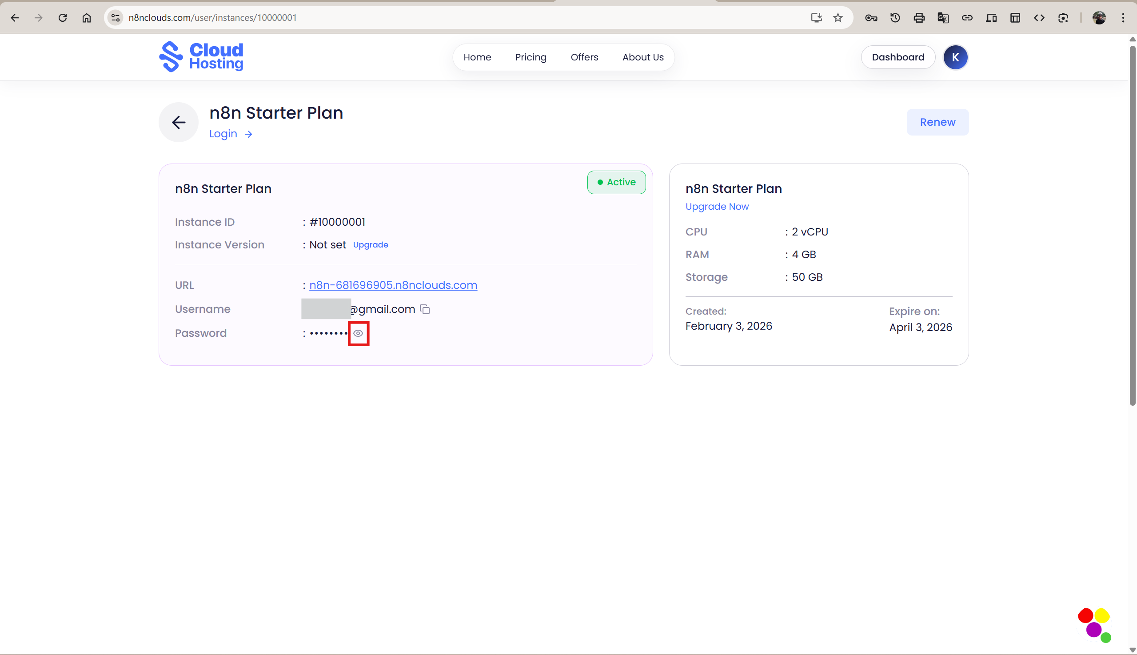The height and width of the screenshot is (655, 1137).
Task: Install app icon in address bar
Action: click(x=816, y=17)
